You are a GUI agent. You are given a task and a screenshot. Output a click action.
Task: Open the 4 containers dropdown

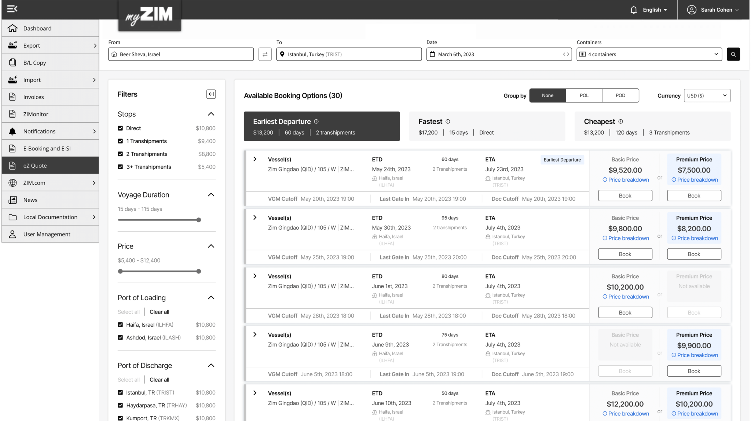point(649,54)
